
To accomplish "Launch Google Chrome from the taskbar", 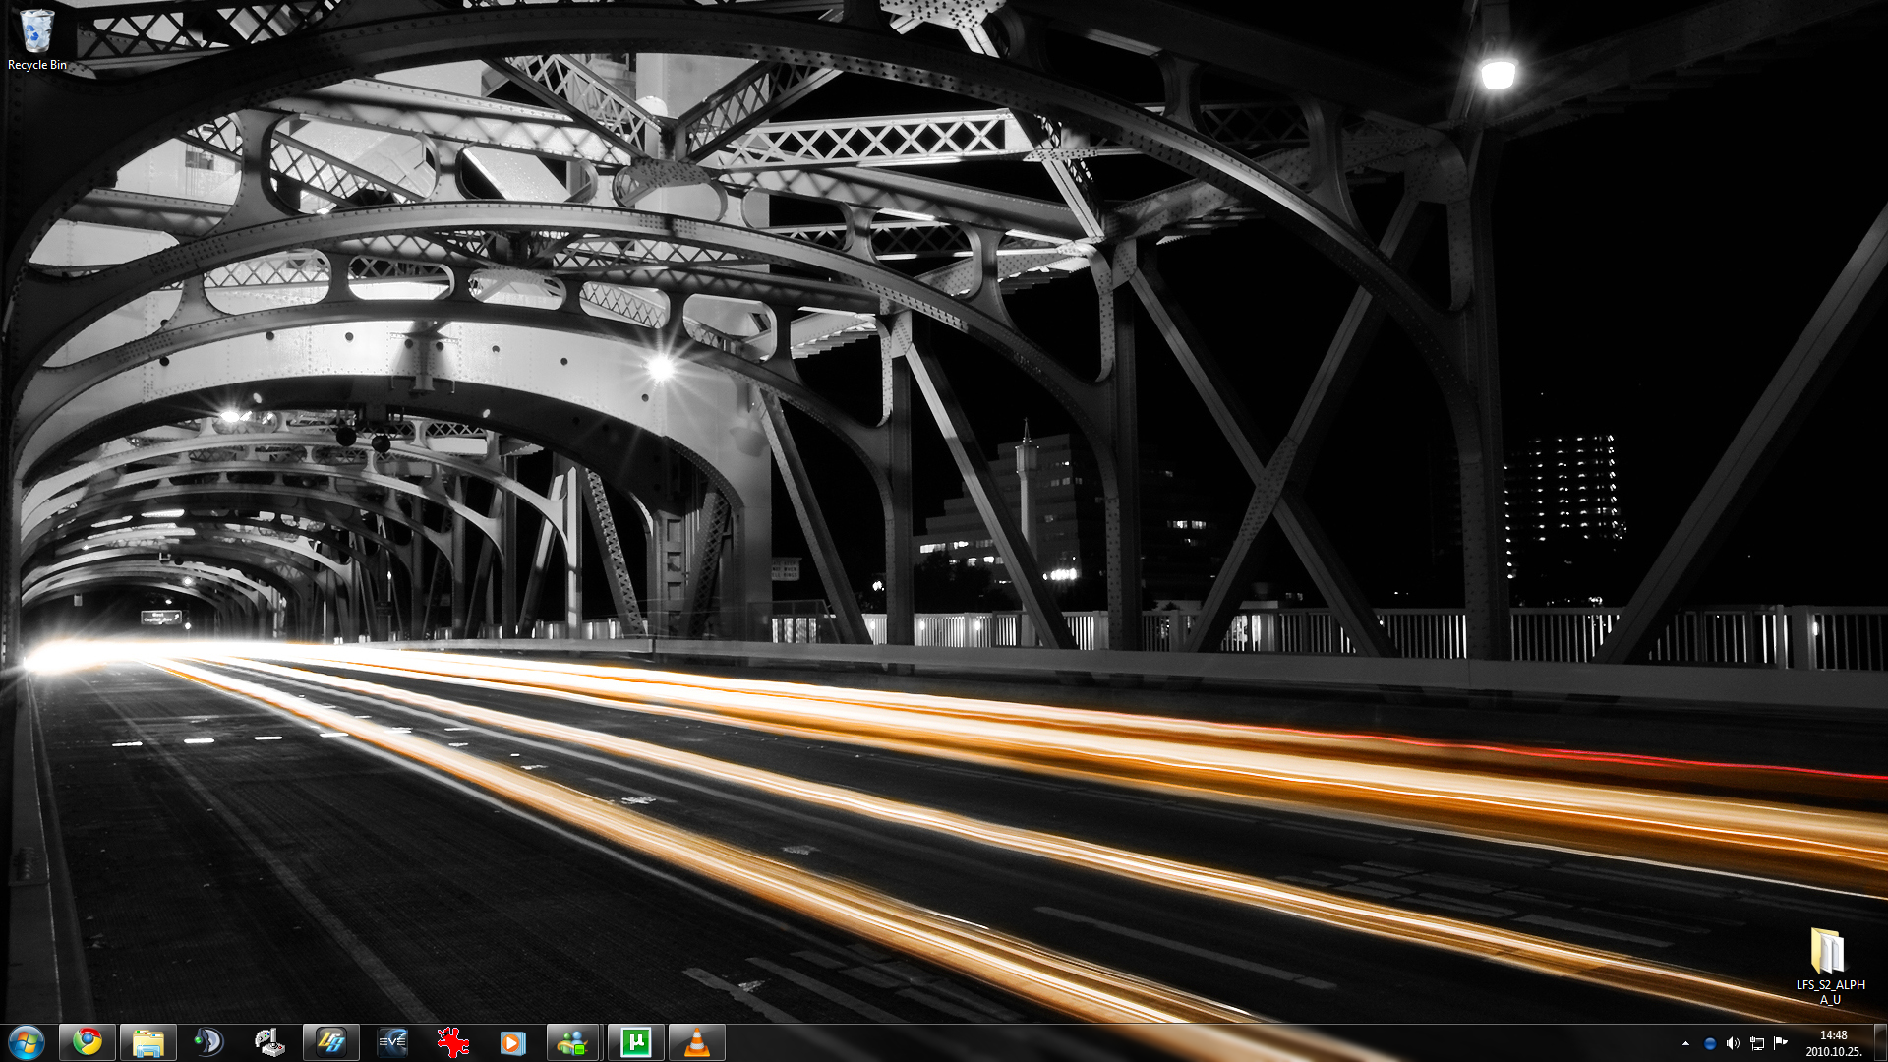I will [x=88, y=1041].
